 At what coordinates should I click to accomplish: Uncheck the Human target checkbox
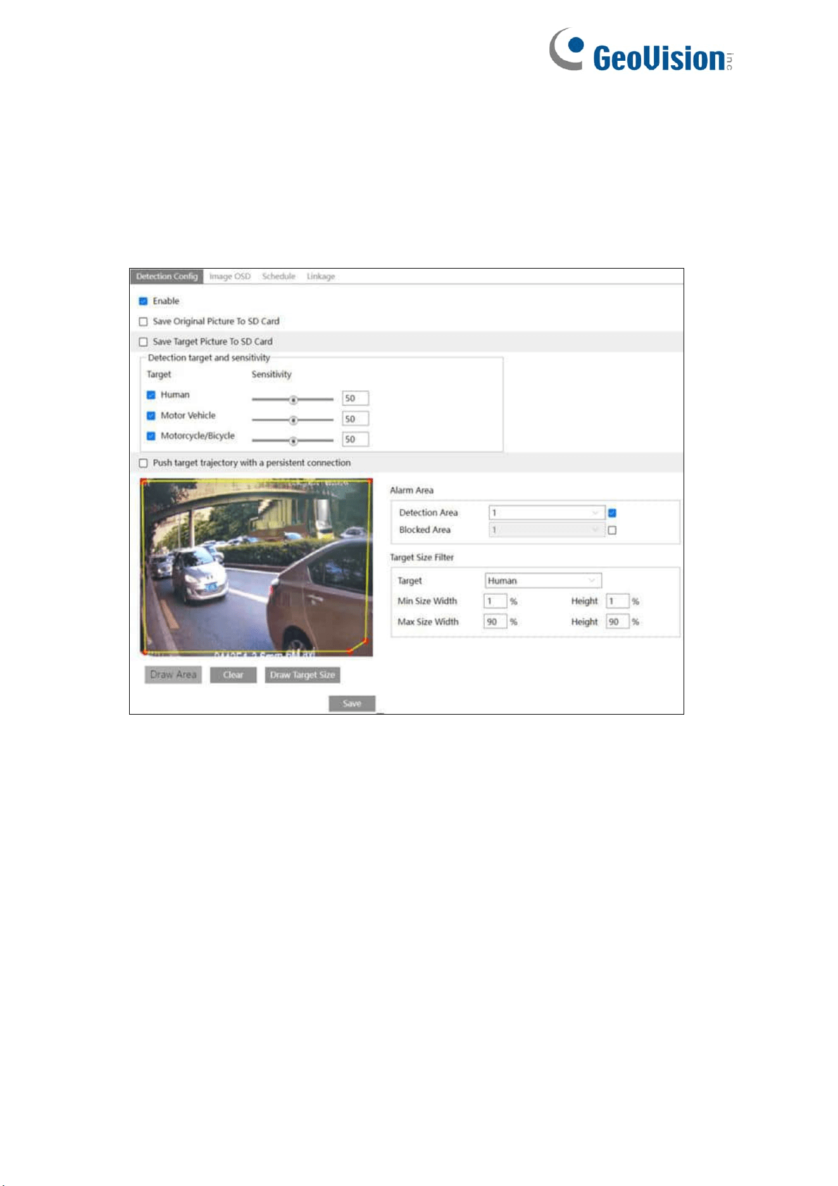(x=151, y=395)
